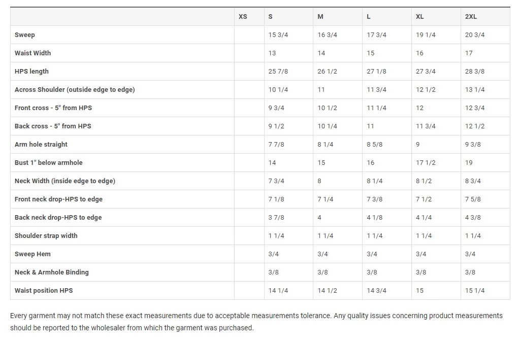The height and width of the screenshot is (345, 520).
Task: Click Bust value 17 1/2
Action: click(426, 163)
